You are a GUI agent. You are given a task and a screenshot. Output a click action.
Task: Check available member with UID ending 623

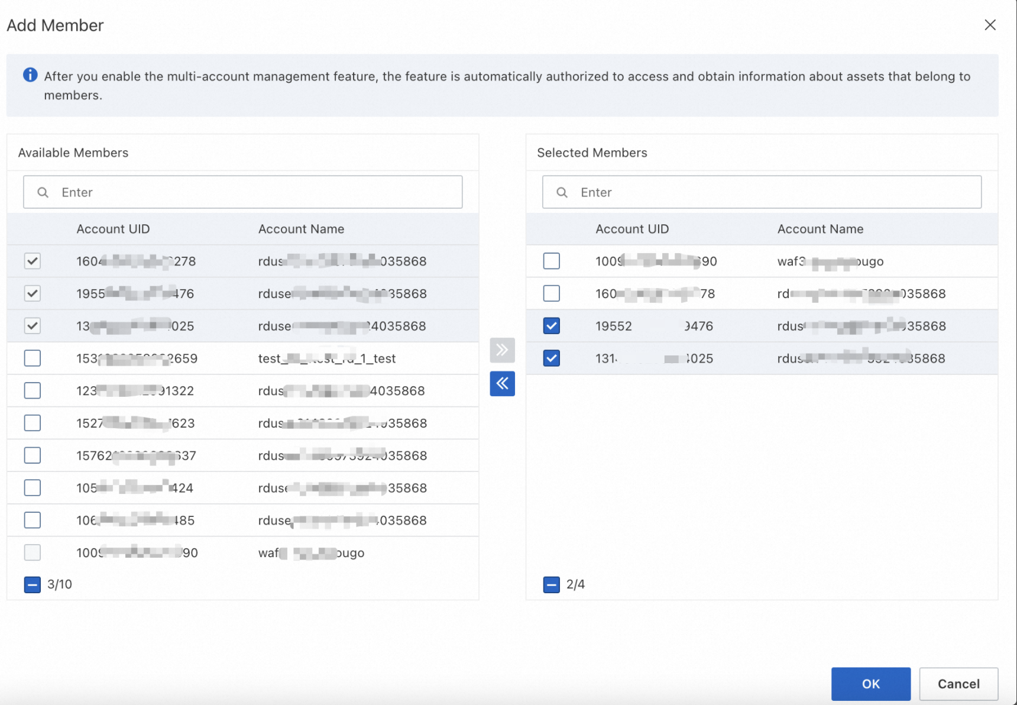(33, 423)
